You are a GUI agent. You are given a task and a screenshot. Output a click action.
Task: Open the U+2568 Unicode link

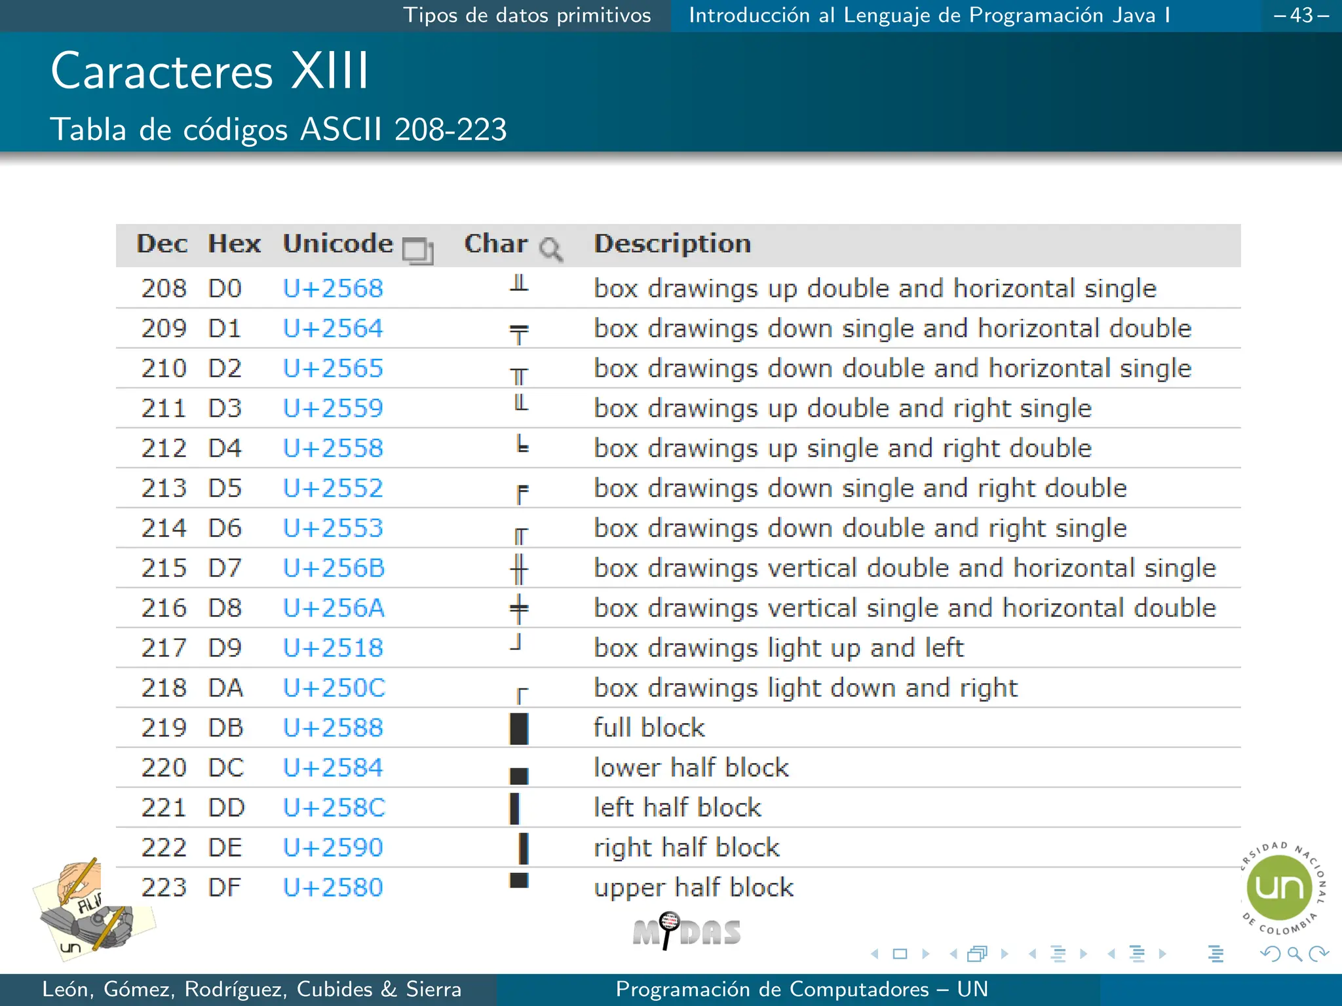tap(333, 289)
